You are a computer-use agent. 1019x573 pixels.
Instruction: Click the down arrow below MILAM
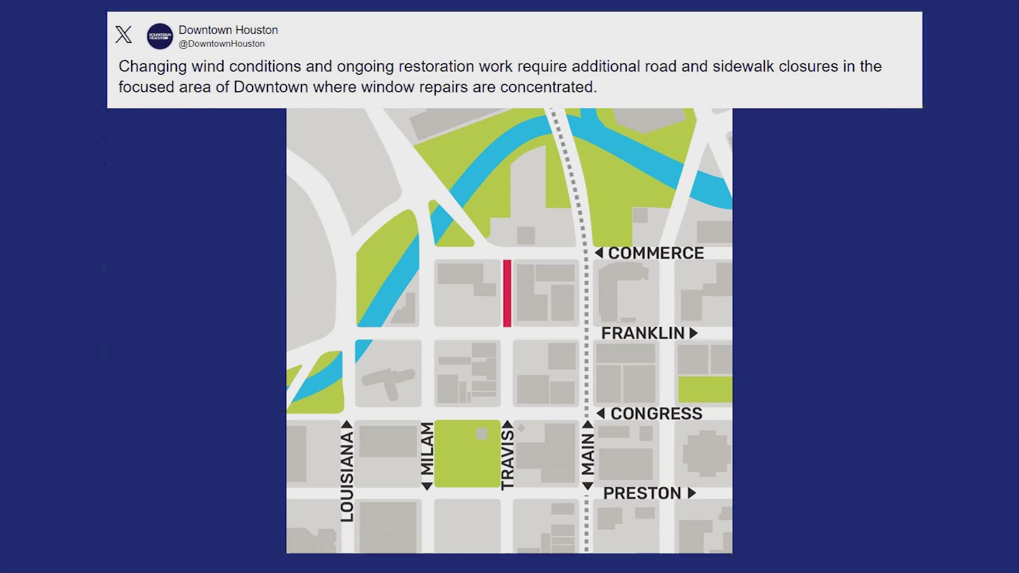(x=427, y=486)
